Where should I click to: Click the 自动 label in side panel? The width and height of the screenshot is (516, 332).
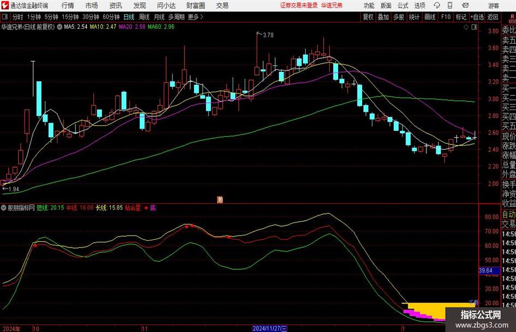click(509, 214)
